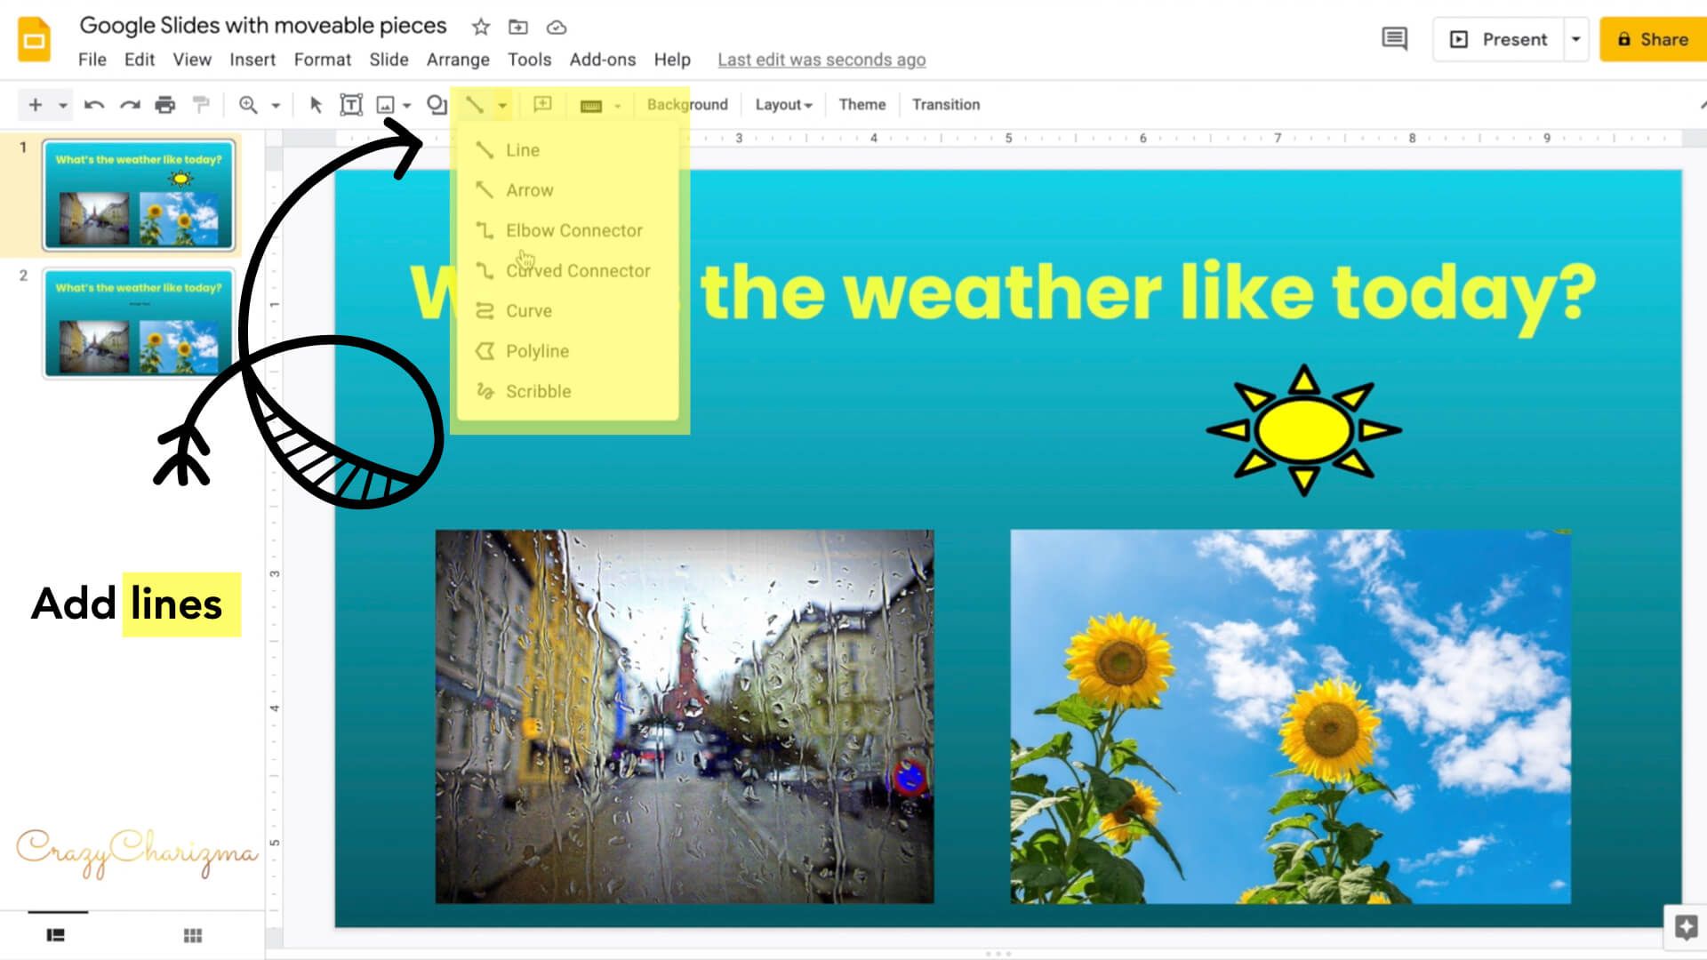Open the Insert image tool
This screenshot has height=960, width=1707.
385,104
